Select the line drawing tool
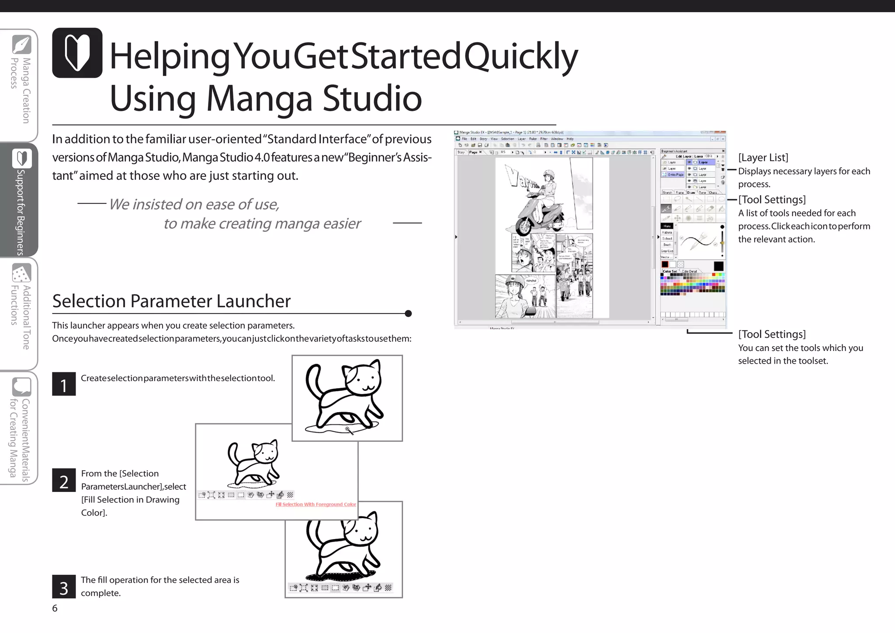Screen dimensions: 895x633 pyautogui.click(x=699, y=199)
